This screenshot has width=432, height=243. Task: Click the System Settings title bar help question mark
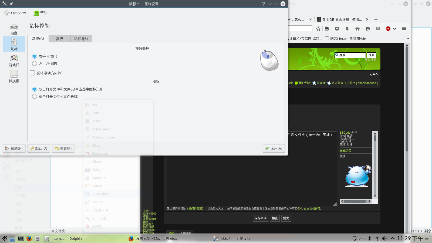264,4
